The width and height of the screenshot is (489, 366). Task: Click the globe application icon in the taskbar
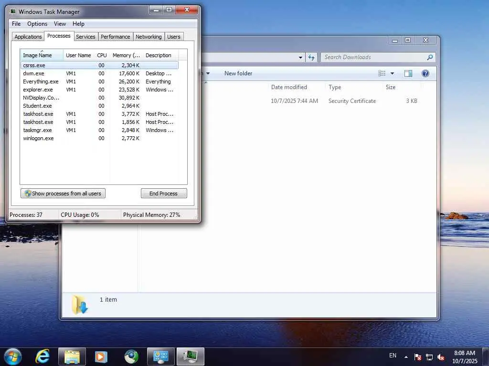pos(131,356)
